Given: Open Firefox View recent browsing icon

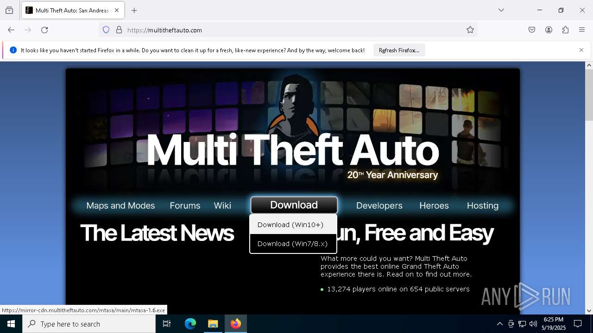Looking at the screenshot, I should 9,10.
